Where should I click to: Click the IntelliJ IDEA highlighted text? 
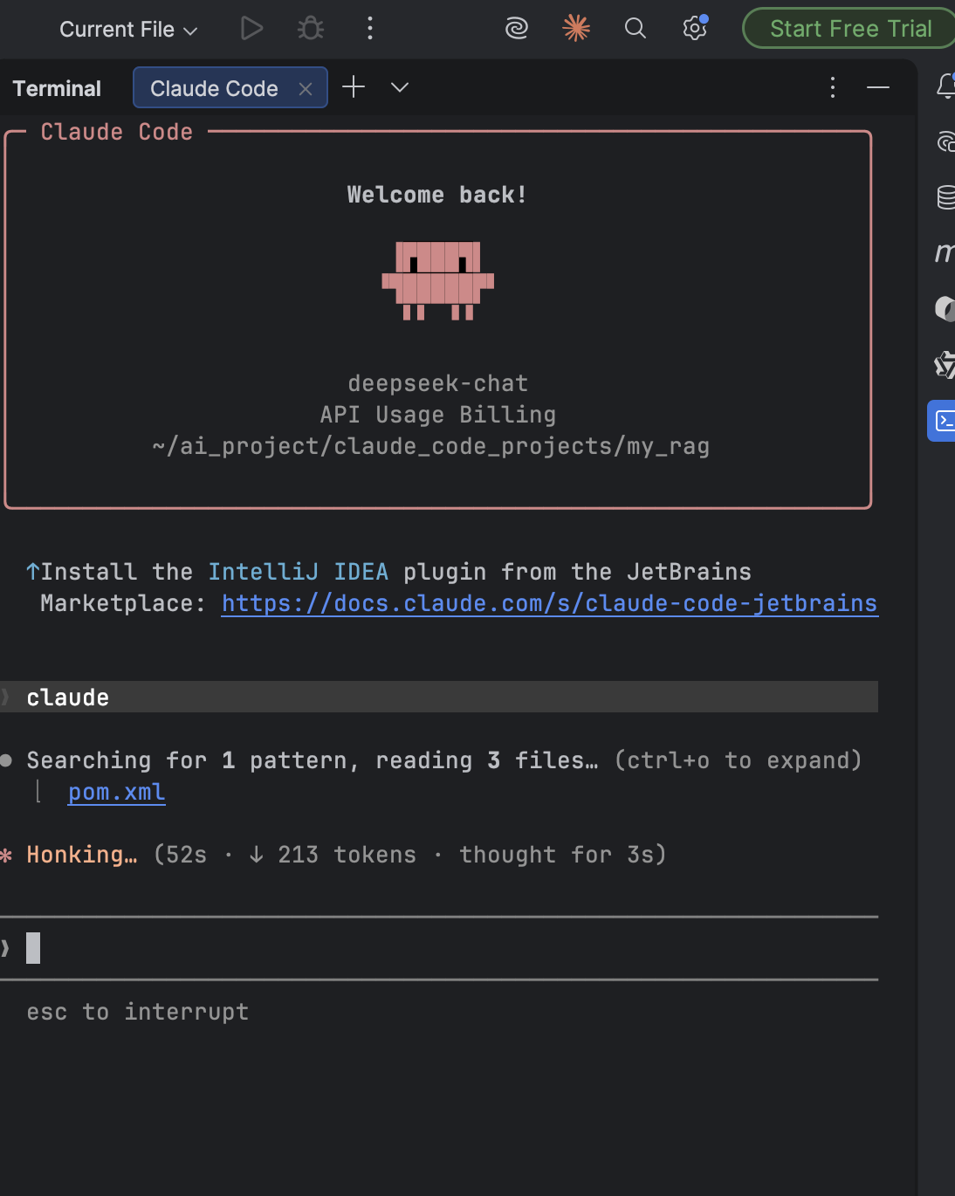298,572
